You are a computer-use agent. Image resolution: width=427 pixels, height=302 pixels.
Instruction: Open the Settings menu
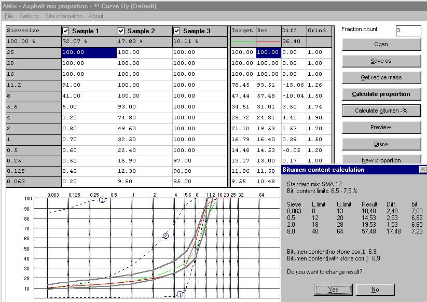29,16
